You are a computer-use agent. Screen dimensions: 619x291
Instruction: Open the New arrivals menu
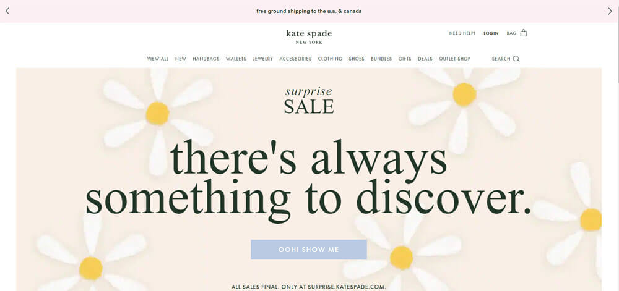pos(181,59)
